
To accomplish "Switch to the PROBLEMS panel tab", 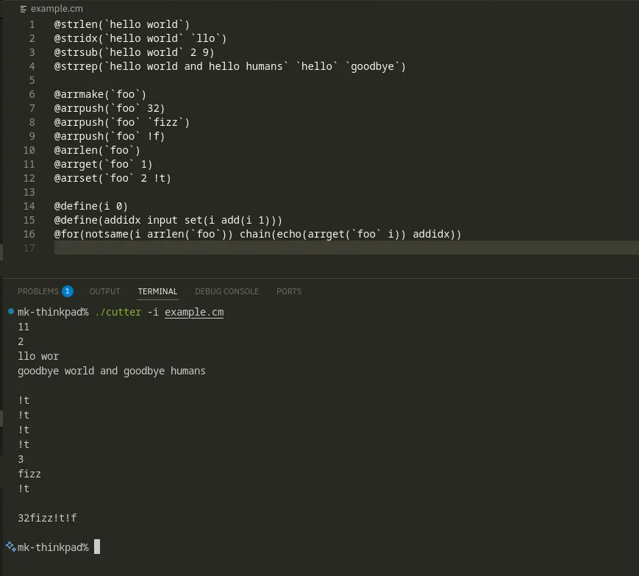I will [x=38, y=291].
